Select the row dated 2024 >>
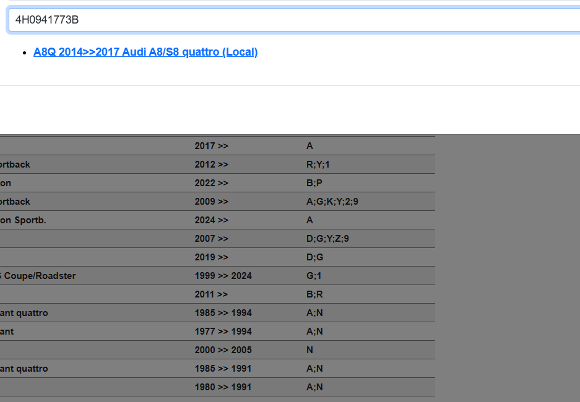Screen dimensions: 580x402 212,220
